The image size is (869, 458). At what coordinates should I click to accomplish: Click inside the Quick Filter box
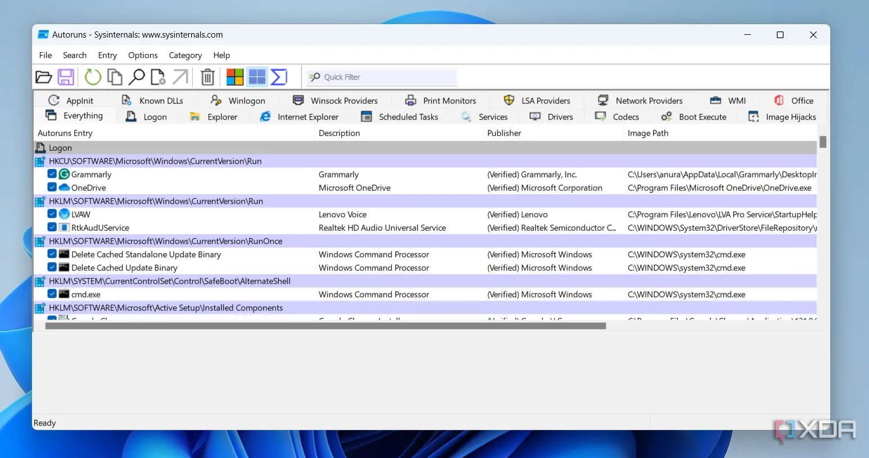[382, 77]
